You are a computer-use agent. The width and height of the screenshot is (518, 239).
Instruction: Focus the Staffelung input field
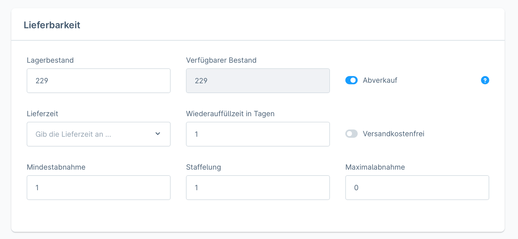coord(257,188)
